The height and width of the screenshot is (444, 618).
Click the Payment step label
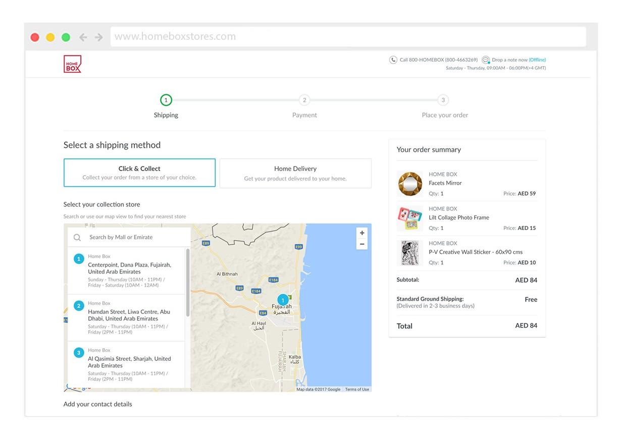304,115
